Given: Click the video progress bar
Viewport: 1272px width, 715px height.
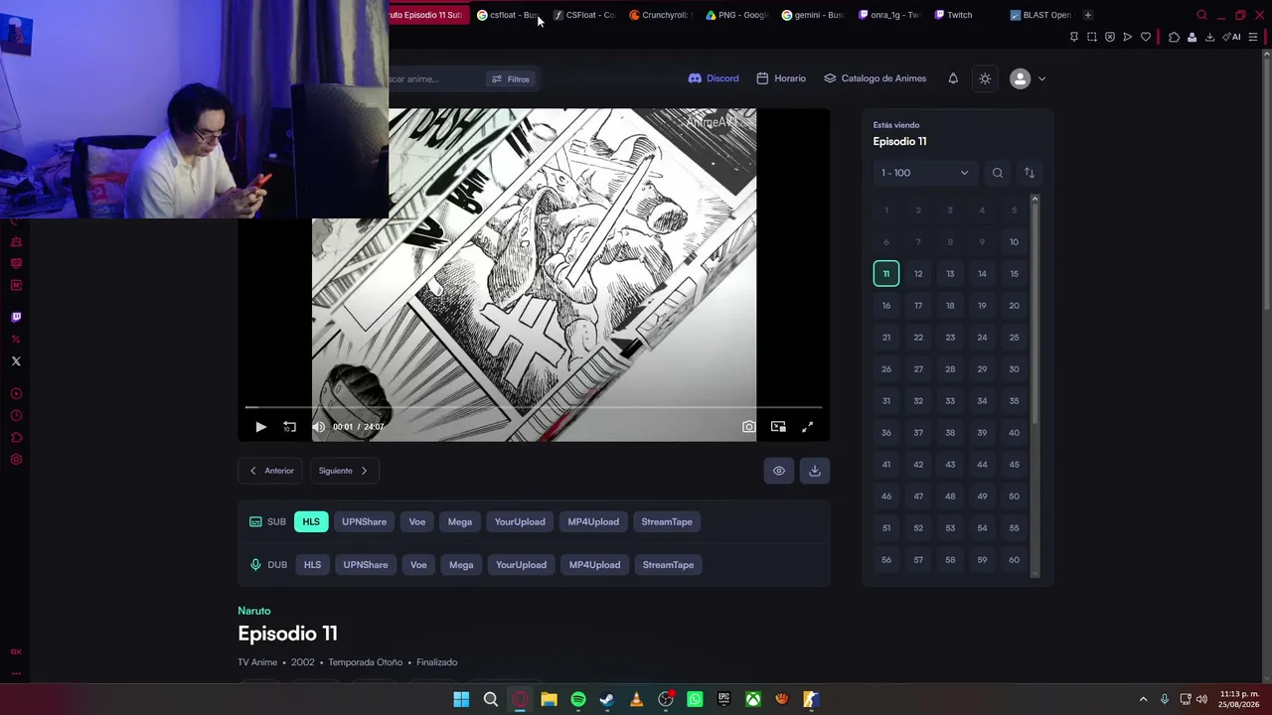Looking at the screenshot, I should pos(534,407).
